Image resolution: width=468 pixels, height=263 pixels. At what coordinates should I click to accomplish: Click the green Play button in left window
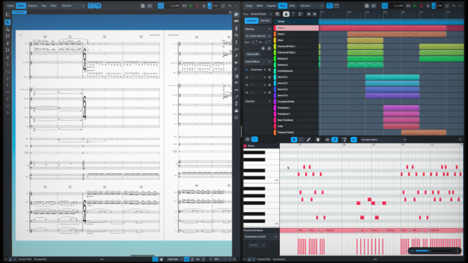pos(191,6)
